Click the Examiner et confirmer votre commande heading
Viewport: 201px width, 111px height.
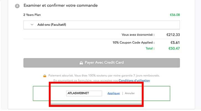pyautogui.click(x=60, y=6)
